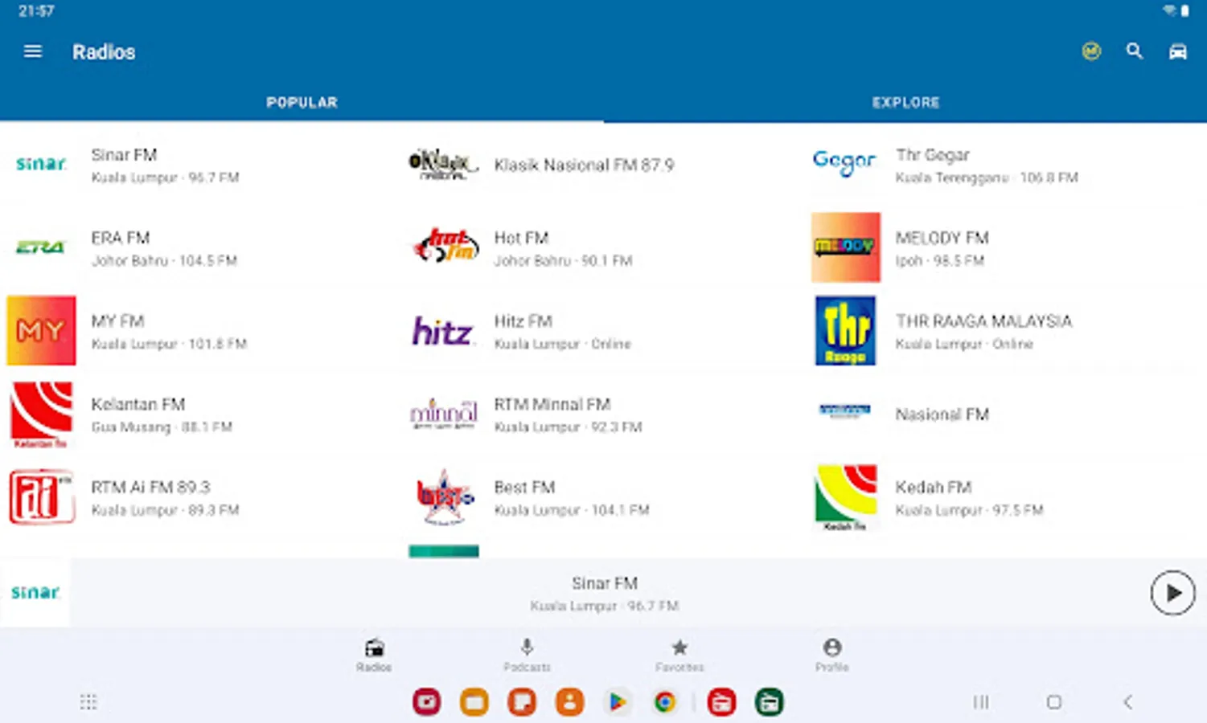The height and width of the screenshot is (723, 1207).
Task: Open the app drawer grid icon
Action: click(88, 702)
